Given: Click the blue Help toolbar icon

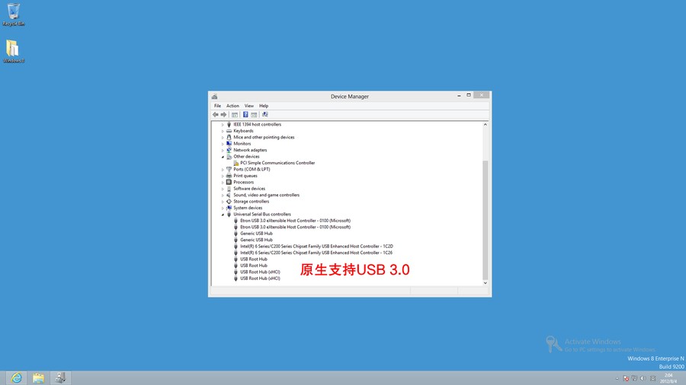Looking at the screenshot, I should point(245,115).
